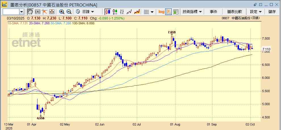Viewport: 281px width, 130px height.
Task: Click the 圖表比較 button
Action: (x=234, y=12)
